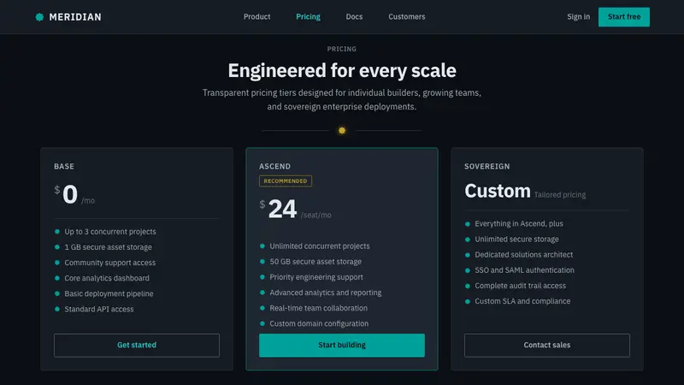Click the BASE plan title
Viewport: 684px width, 385px height.
coord(64,166)
